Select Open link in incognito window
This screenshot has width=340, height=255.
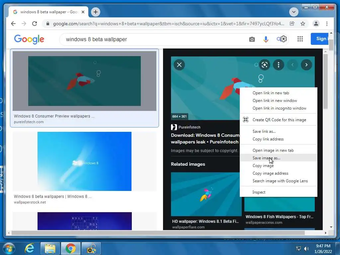pyautogui.click(x=279, y=108)
